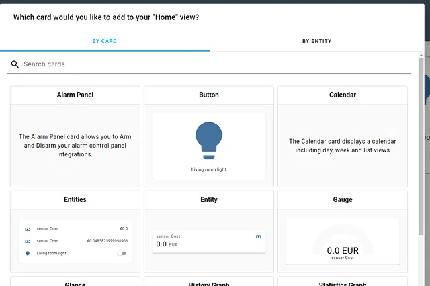Select the Entity card title

click(209, 200)
